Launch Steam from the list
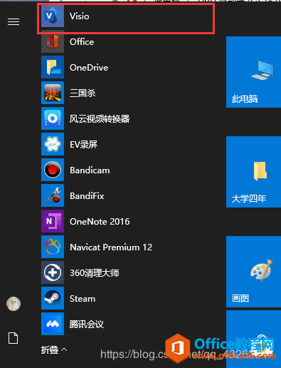Screen dimensions: 281x368 coord(126,298)
